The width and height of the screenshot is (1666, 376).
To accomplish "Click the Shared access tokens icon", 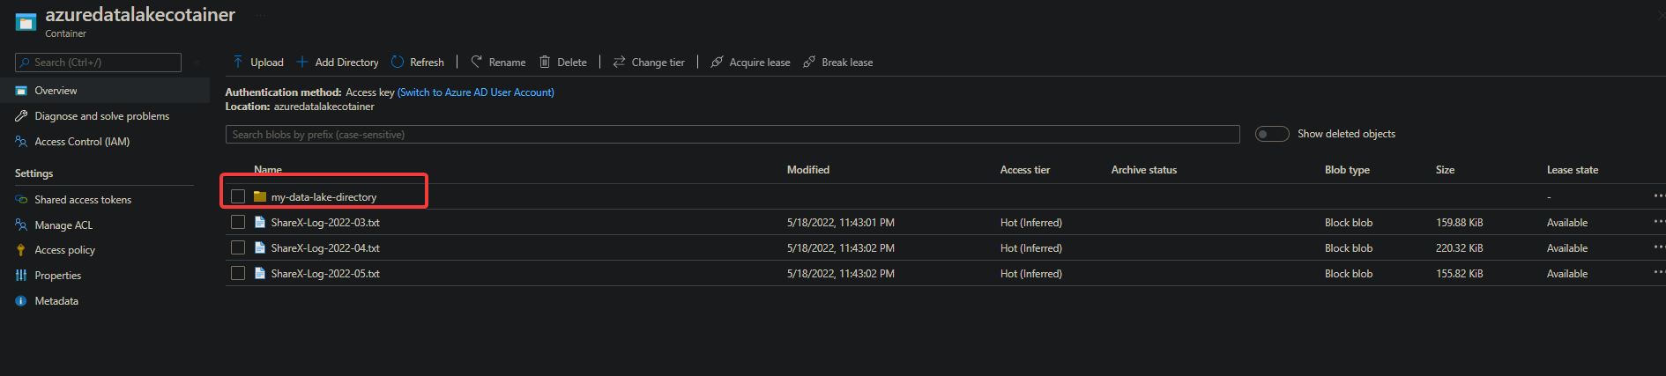I will 21,200.
